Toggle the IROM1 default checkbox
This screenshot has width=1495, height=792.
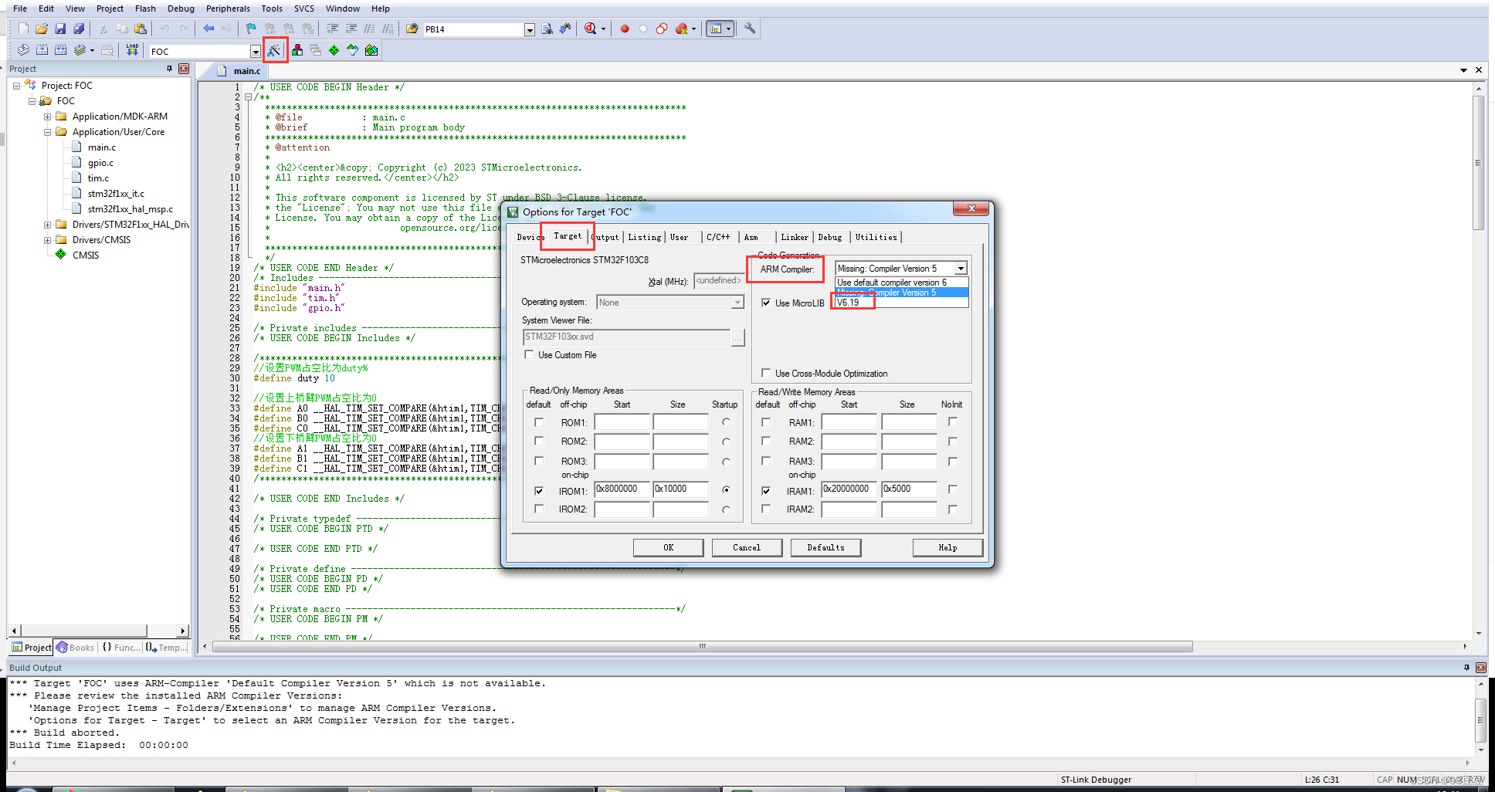539,490
